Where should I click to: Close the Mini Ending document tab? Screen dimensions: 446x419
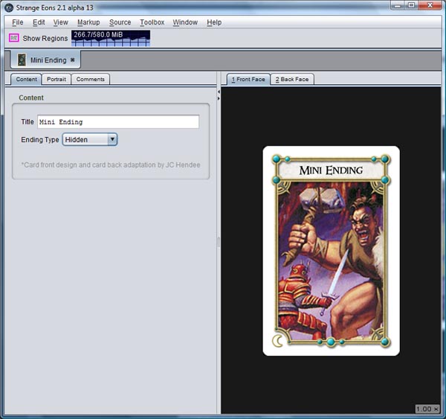click(x=73, y=60)
